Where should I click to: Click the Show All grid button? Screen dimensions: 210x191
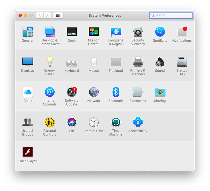coord(58,15)
